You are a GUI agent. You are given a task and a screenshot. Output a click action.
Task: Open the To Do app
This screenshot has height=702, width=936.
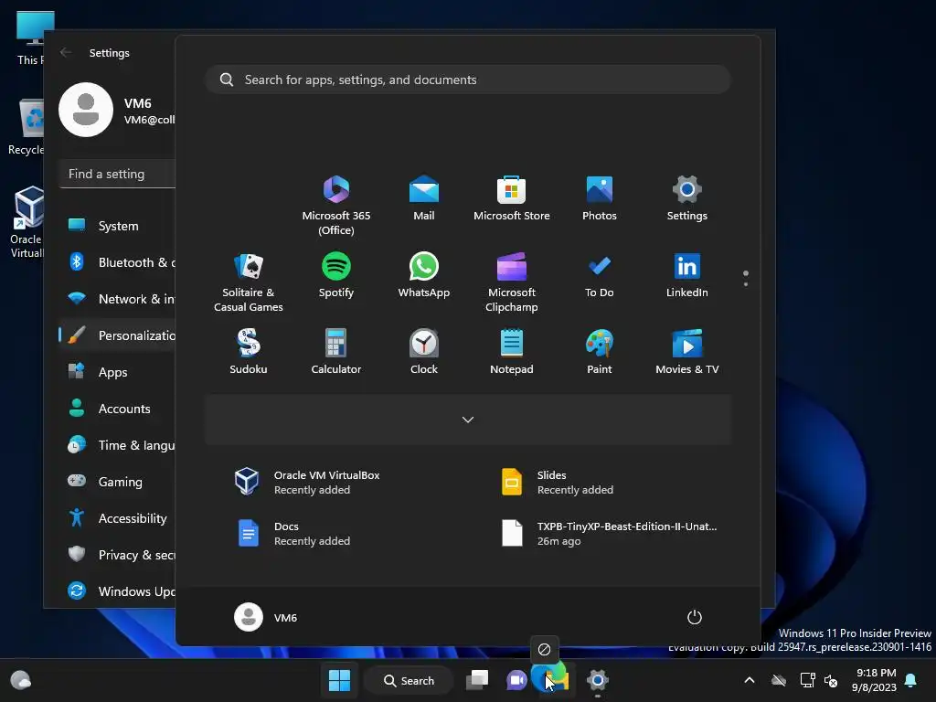(600, 275)
